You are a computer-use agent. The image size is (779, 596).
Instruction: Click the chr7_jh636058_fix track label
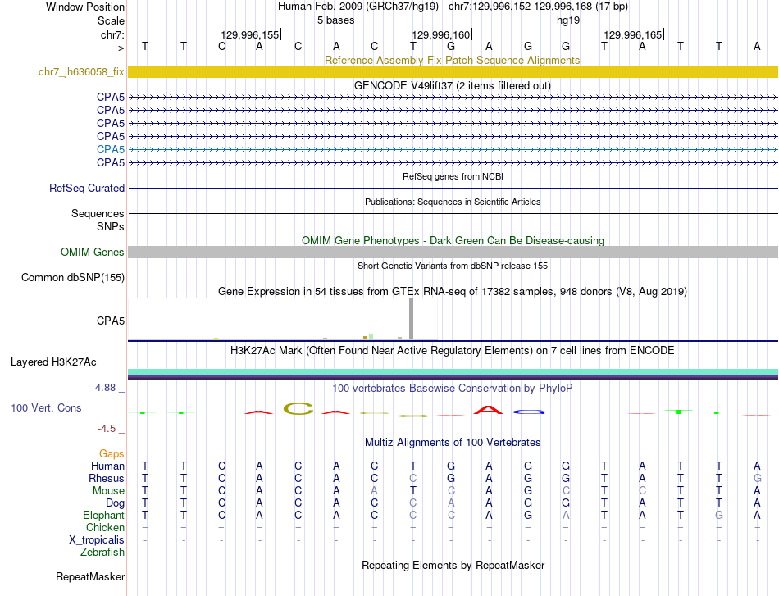[81, 71]
